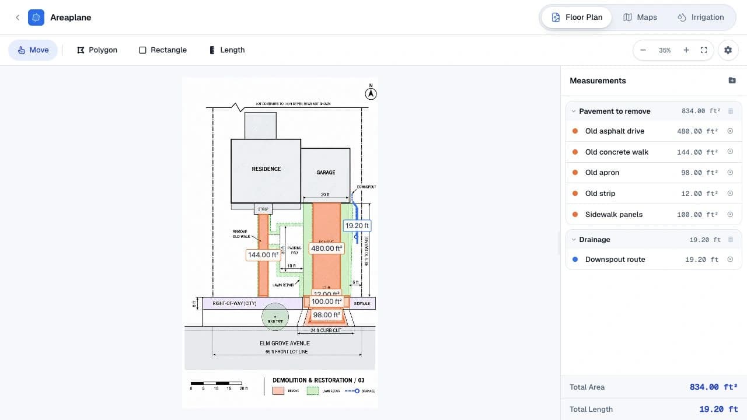This screenshot has width=747, height=420.
Task: Select the Old concrete walk row
Action: pos(654,152)
